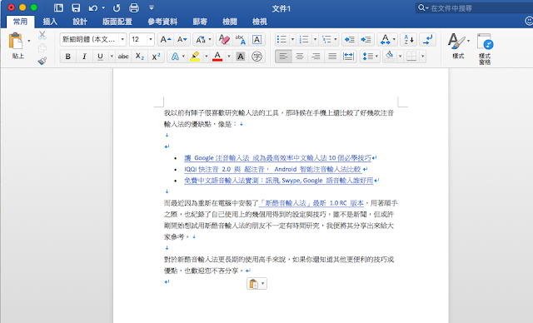
Task: Open the 新酷音輸入法 1.0 RC link
Action: 311,203
